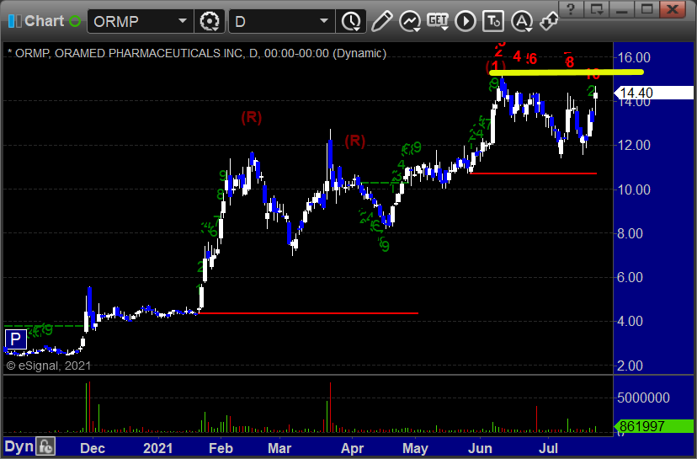Open the circled A alerts icon
Screen dimensions: 697x459
pyautogui.click(x=521, y=21)
